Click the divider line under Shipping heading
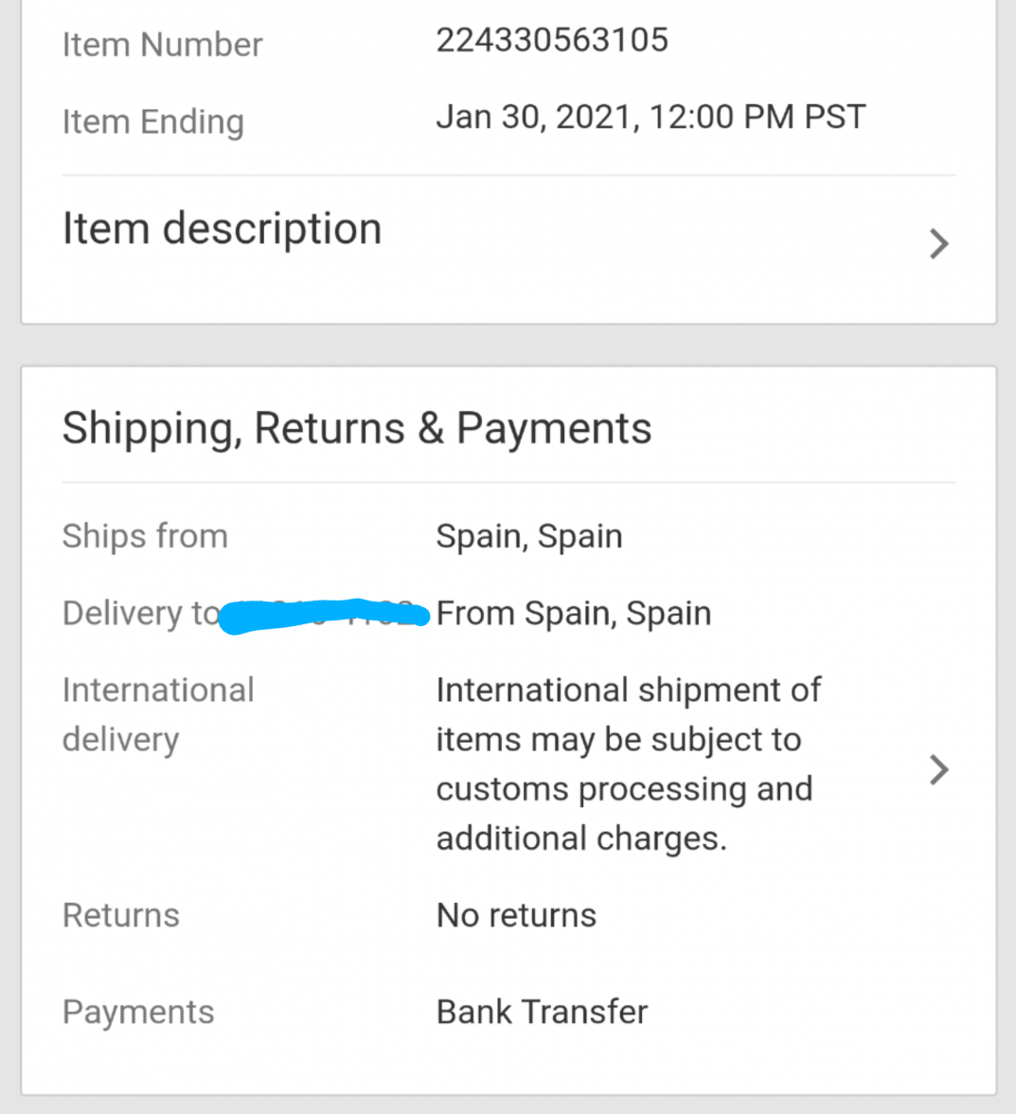 508,482
